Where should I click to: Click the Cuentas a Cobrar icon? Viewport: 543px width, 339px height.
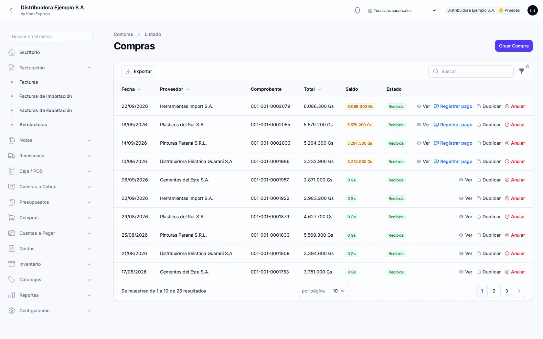point(12,187)
